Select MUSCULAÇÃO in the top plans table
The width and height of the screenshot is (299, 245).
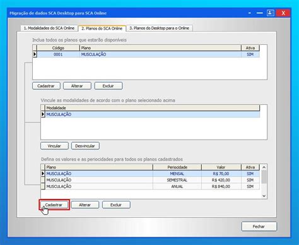coord(160,54)
